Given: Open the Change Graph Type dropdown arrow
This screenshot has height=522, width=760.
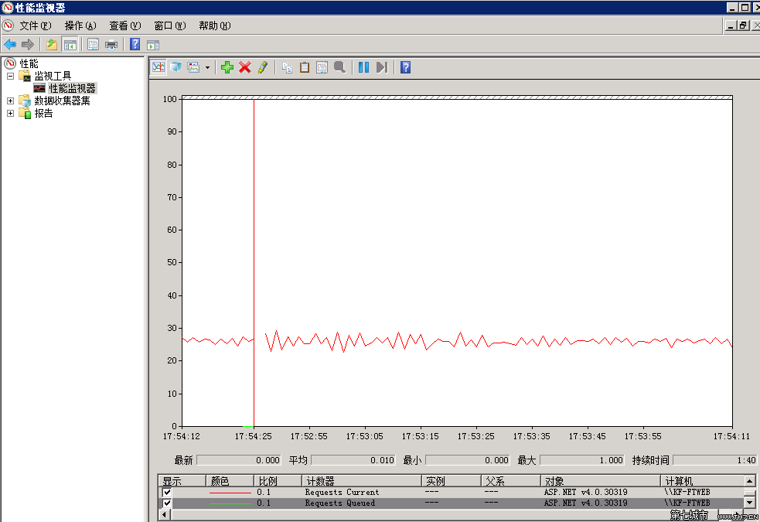Looking at the screenshot, I should pyautogui.click(x=207, y=68).
